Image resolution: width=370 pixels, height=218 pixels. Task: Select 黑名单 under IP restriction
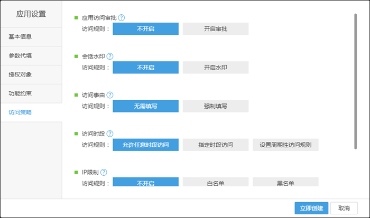click(x=285, y=183)
